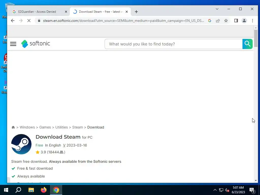Click the padlock site info icon

[x=39, y=21]
